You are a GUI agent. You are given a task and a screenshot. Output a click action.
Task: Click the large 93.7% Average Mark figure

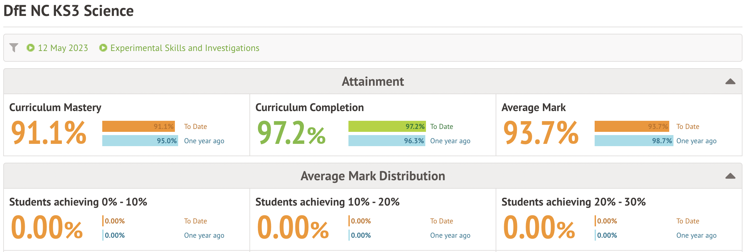pyautogui.click(x=541, y=133)
